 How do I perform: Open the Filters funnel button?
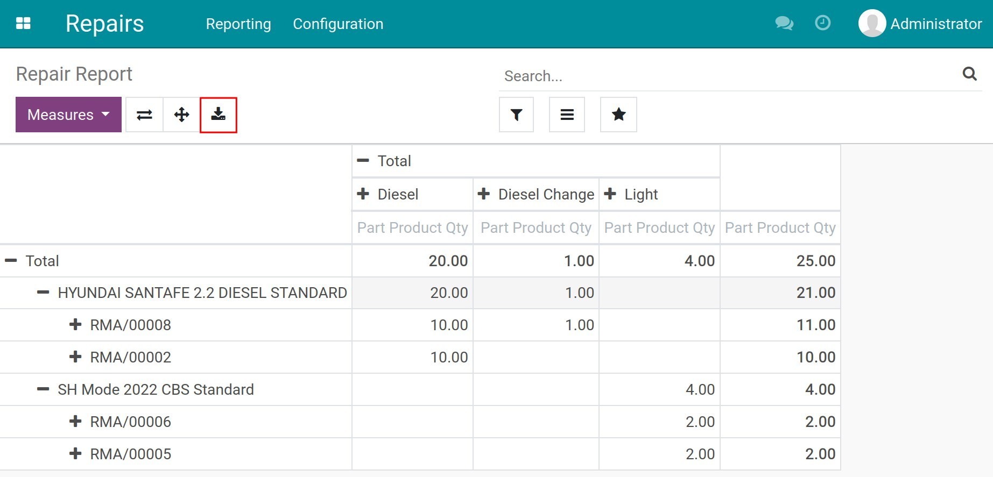coord(516,115)
